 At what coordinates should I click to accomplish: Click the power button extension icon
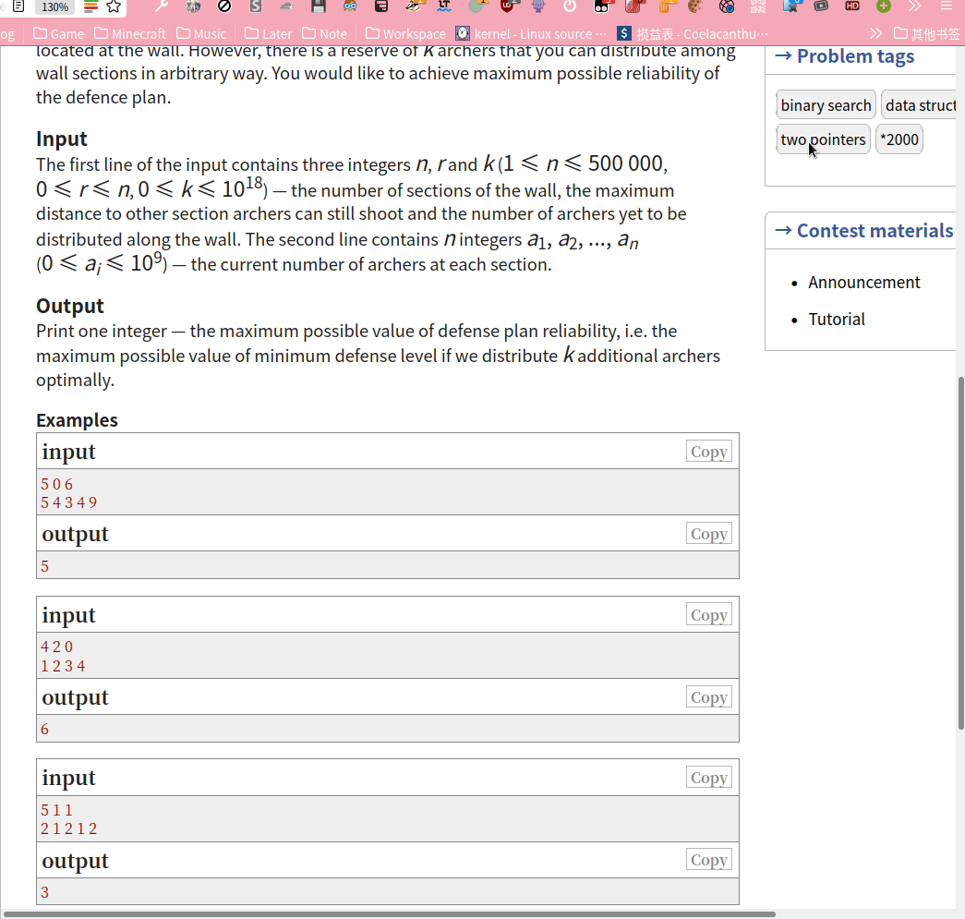click(x=570, y=6)
